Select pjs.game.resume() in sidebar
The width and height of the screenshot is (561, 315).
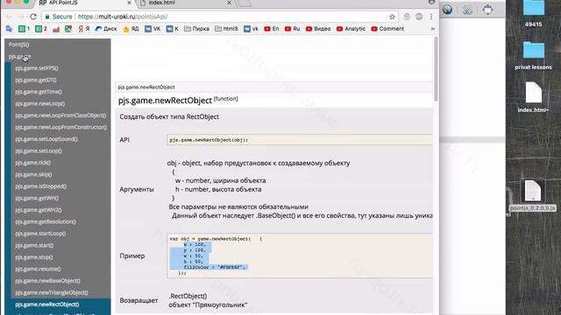pos(38,269)
